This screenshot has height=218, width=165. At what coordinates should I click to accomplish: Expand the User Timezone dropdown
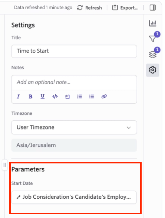[x=74, y=127]
